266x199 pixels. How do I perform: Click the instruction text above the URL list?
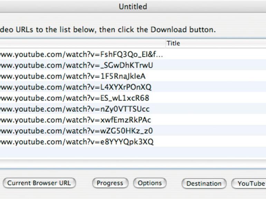(108, 30)
